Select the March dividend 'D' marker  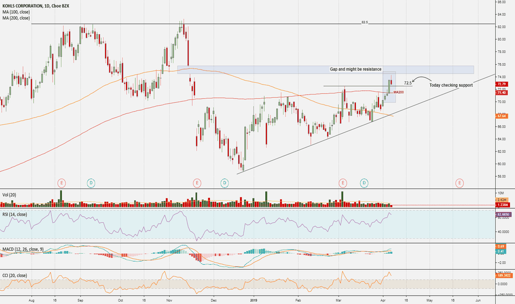tap(364, 183)
